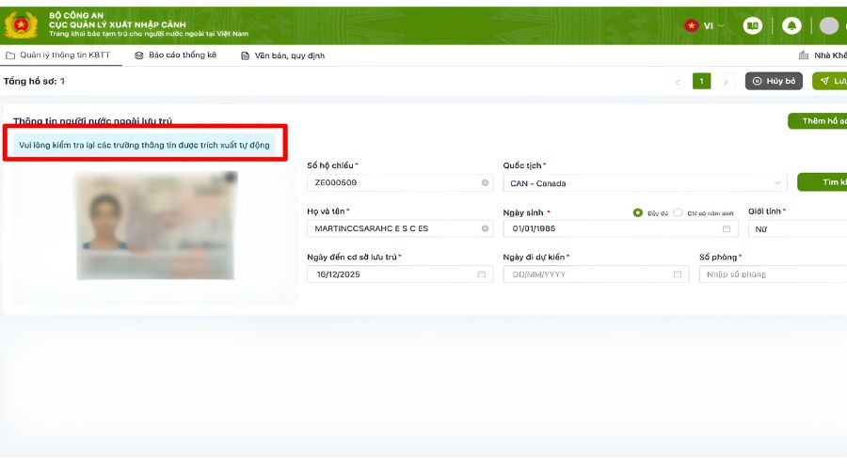The height and width of the screenshot is (470, 847).
Task: Open the VI language selector
Action: pyautogui.click(x=704, y=25)
